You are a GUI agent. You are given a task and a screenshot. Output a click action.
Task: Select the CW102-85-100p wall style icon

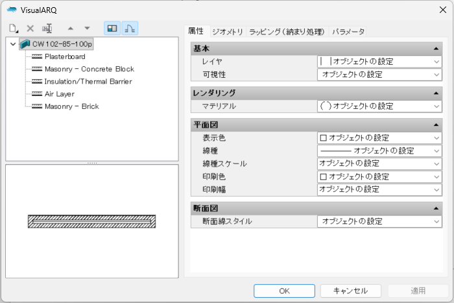tap(25, 44)
